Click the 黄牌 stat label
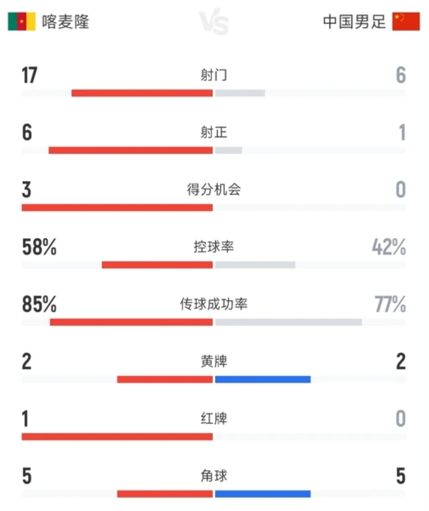This screenshot has height=511, width=429. 214,361
